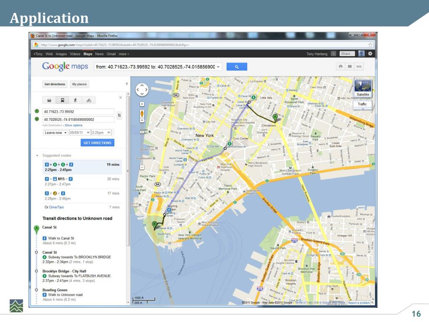Select driving travel mode

coord(49,101)
